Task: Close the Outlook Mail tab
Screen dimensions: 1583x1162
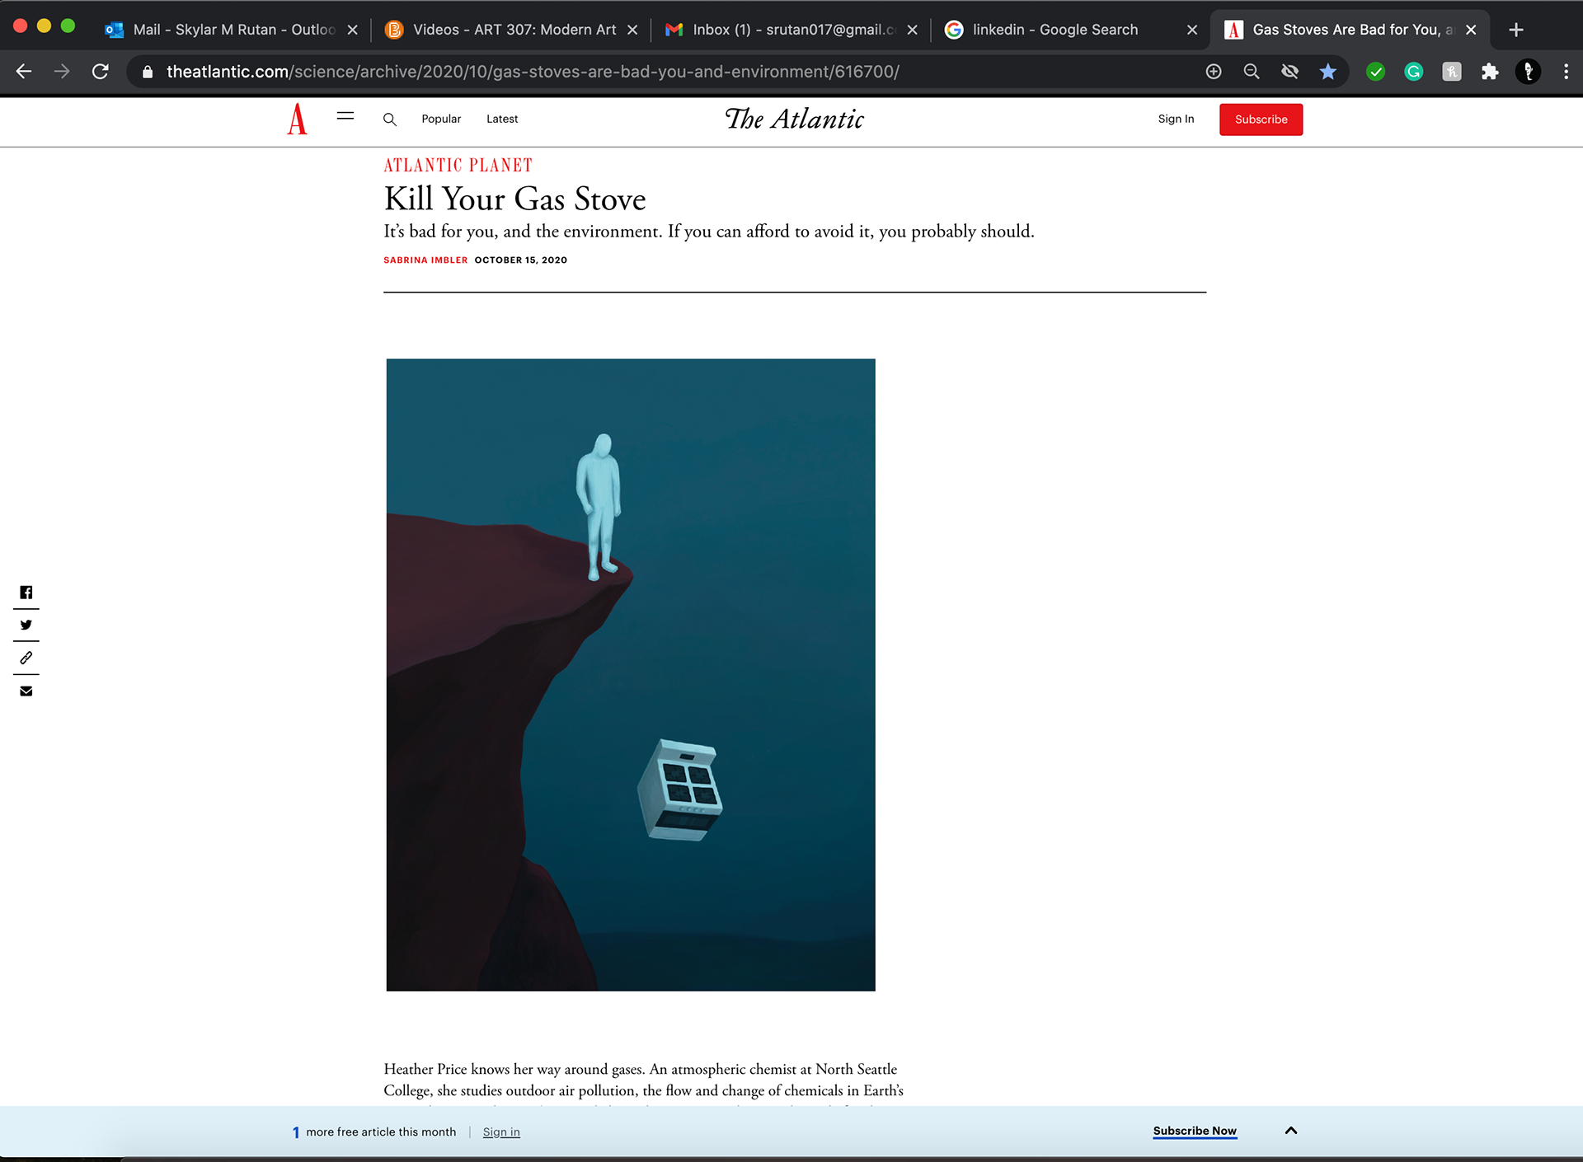Action: point(353,30)
